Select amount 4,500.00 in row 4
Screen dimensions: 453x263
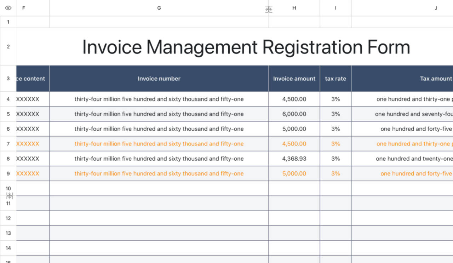point(294,99)
